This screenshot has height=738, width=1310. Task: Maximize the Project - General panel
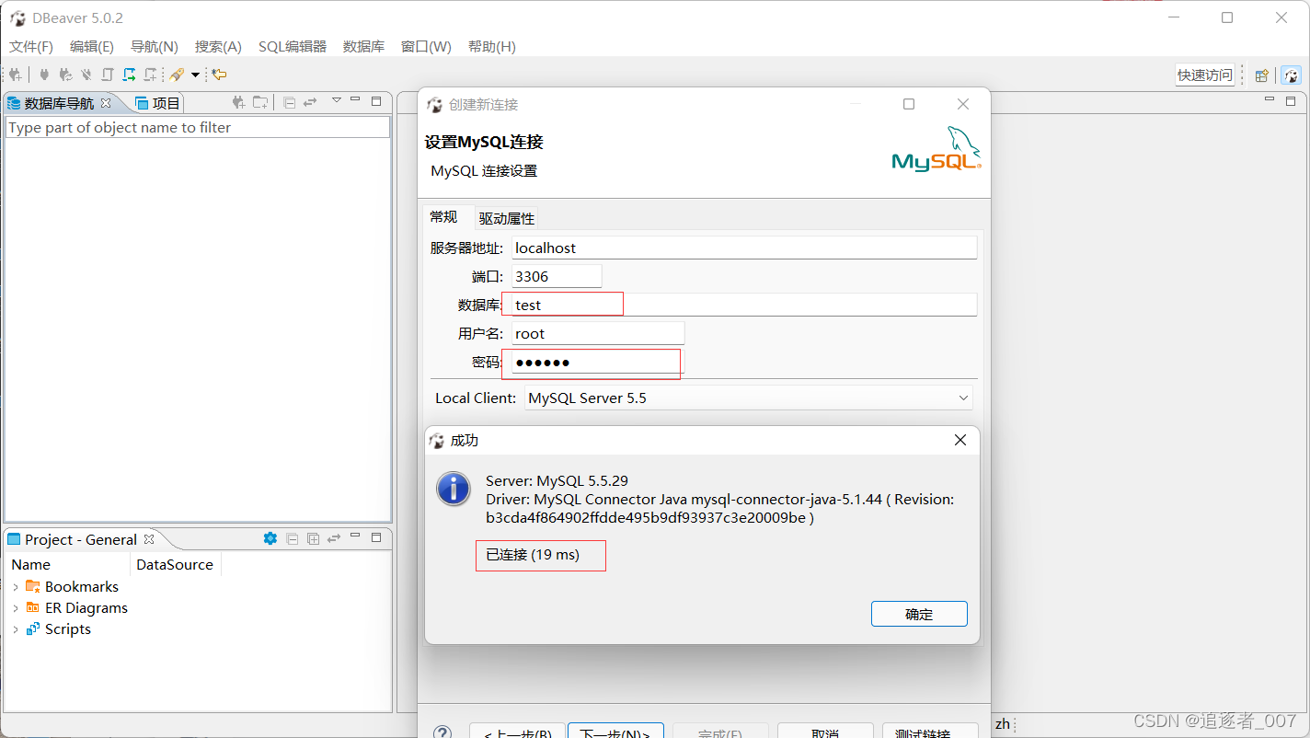pyautogui.click(x=376, y=537)
